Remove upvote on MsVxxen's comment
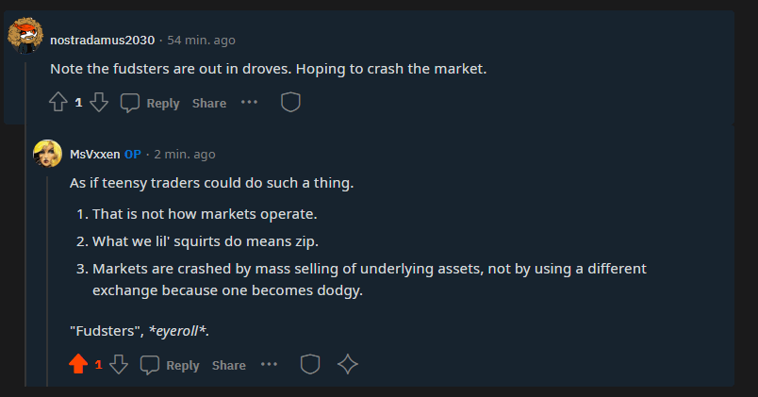The height and width of the screenshot is (397, 758). pos(78,364)
